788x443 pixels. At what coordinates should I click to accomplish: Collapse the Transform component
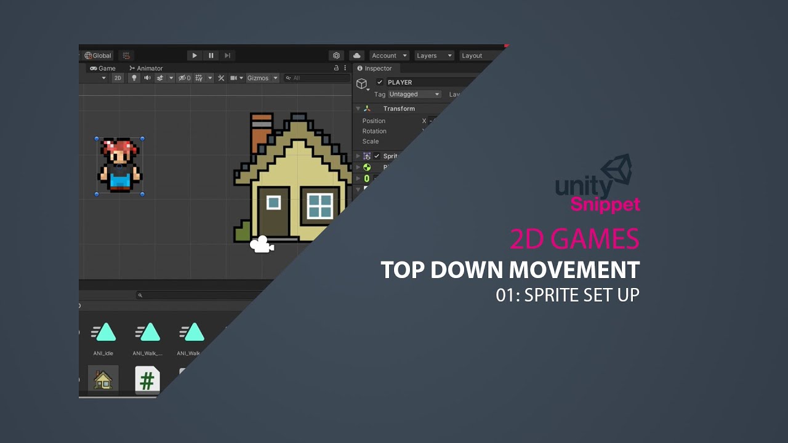coord(358,109)
